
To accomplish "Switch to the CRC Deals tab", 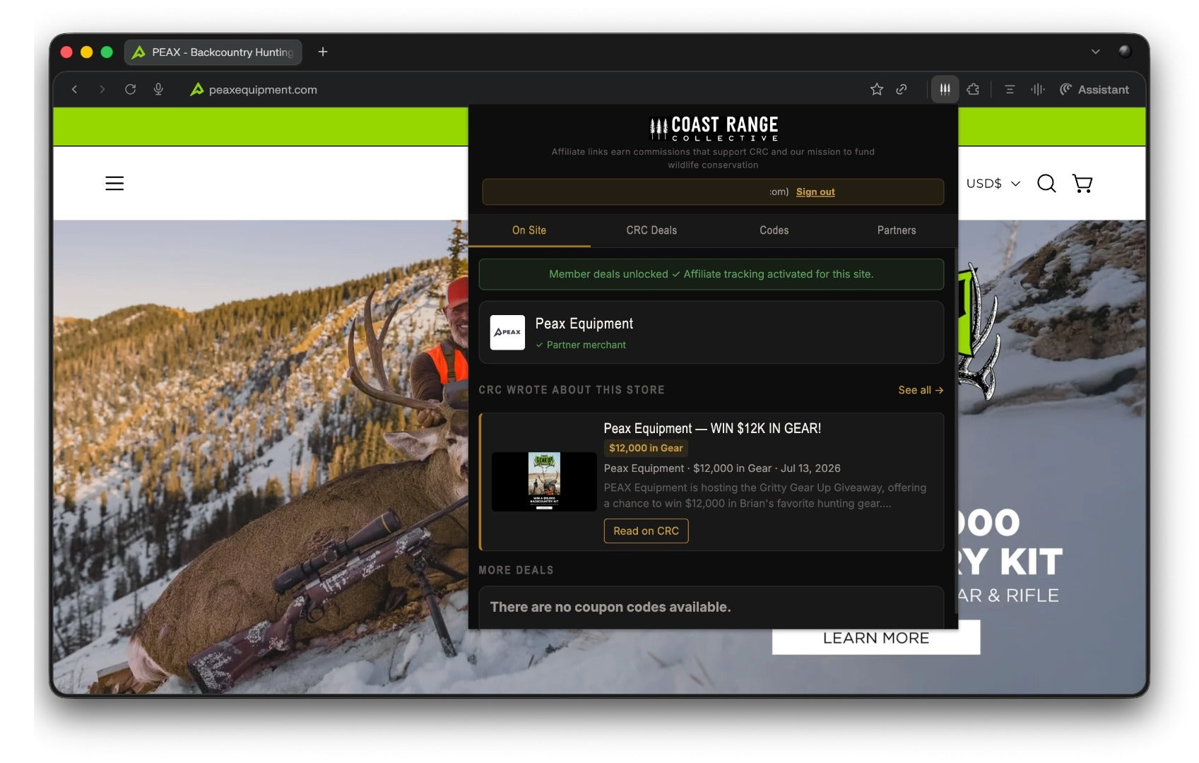I will 651,230.
